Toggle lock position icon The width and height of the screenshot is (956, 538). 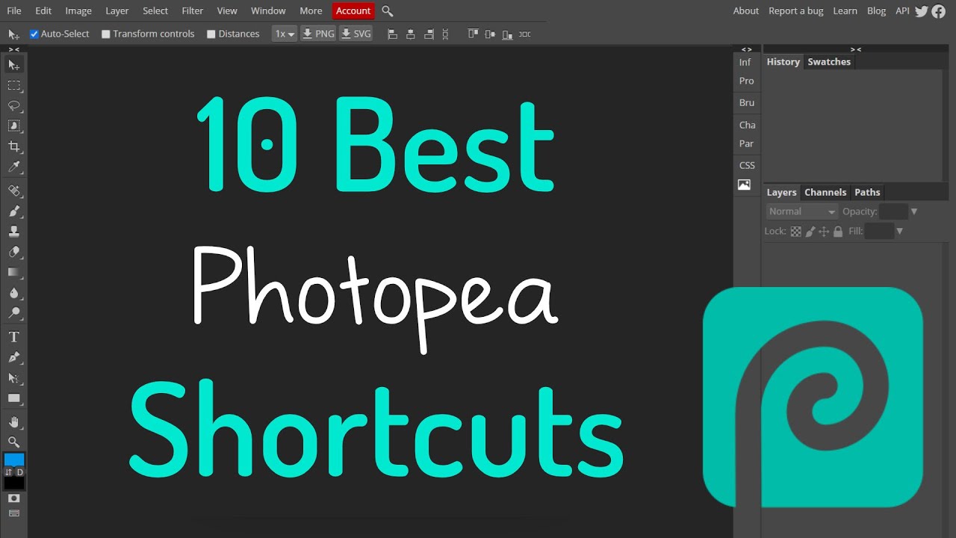pos(824,232)
